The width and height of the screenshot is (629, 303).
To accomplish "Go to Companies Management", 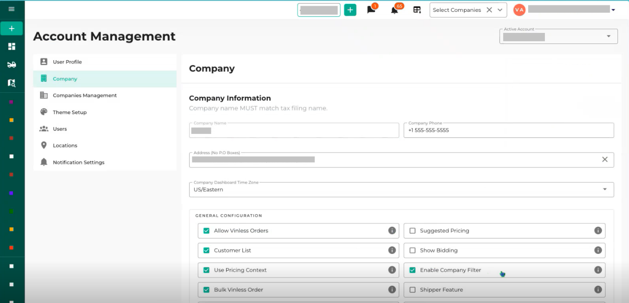I will point(105,95).
